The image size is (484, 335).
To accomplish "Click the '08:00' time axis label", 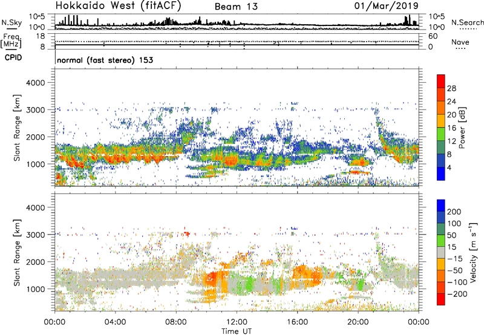I will (x=176, y=322).
